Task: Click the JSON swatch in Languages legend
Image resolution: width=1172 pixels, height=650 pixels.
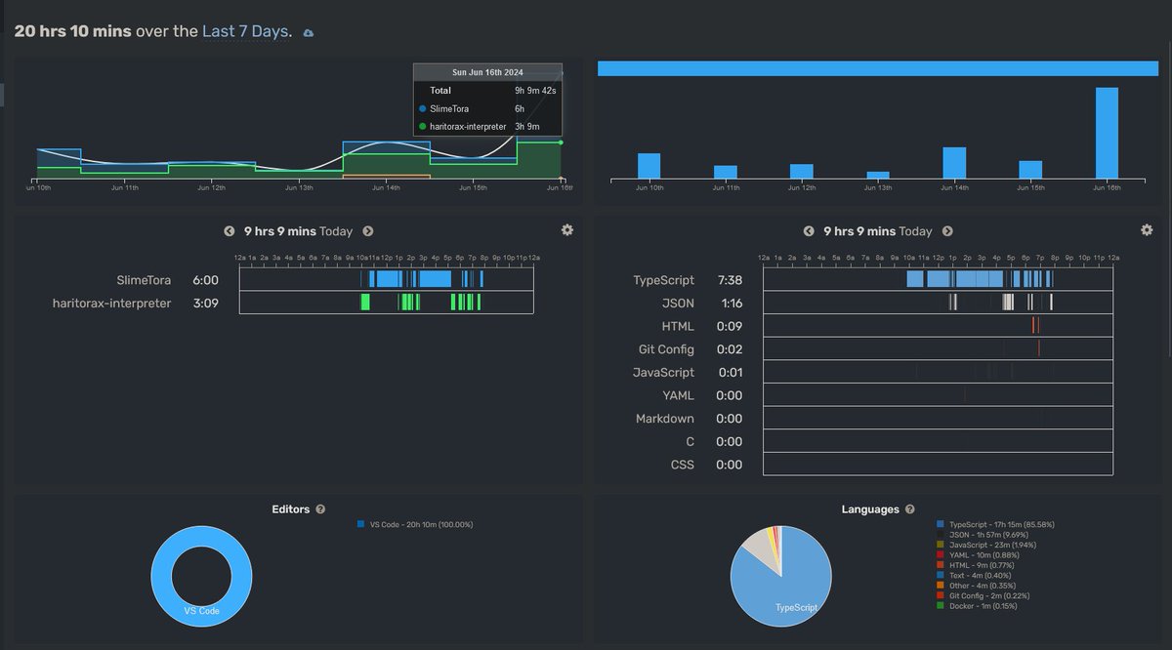Action: click(941, 535)
